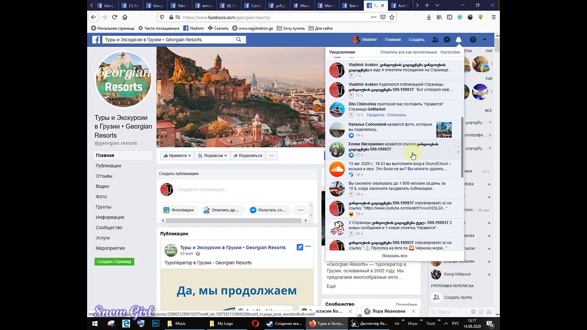Bookmark this page with star icon
The height and width of the screenshot is (330, 587).
pos(392,17)
